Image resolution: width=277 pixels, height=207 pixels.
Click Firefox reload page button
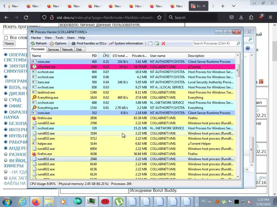[26, 18]
